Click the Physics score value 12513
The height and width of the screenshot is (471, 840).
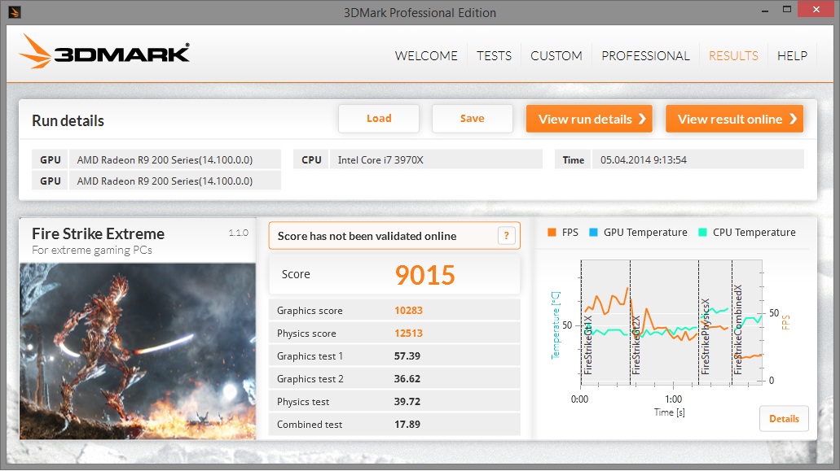pos(408,333)
